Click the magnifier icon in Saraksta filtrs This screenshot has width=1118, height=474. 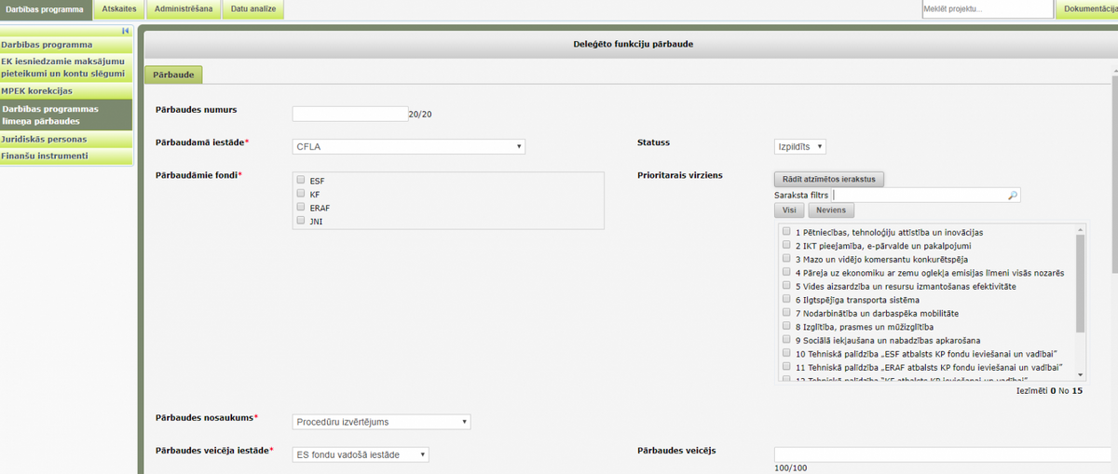pyautogui.click(x=1013, y=196)
